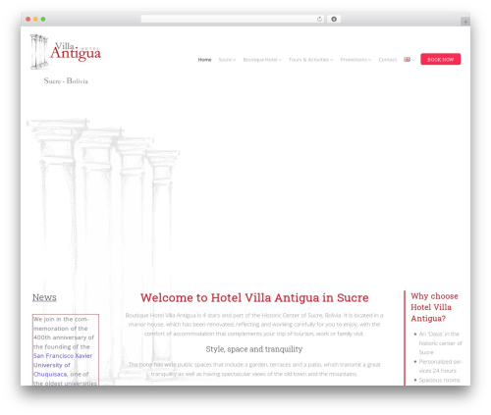This screenshot has height=415, width=491.
Task: Click Welcome to Hotel Villa Antigua heading
Action: [254, 297]
